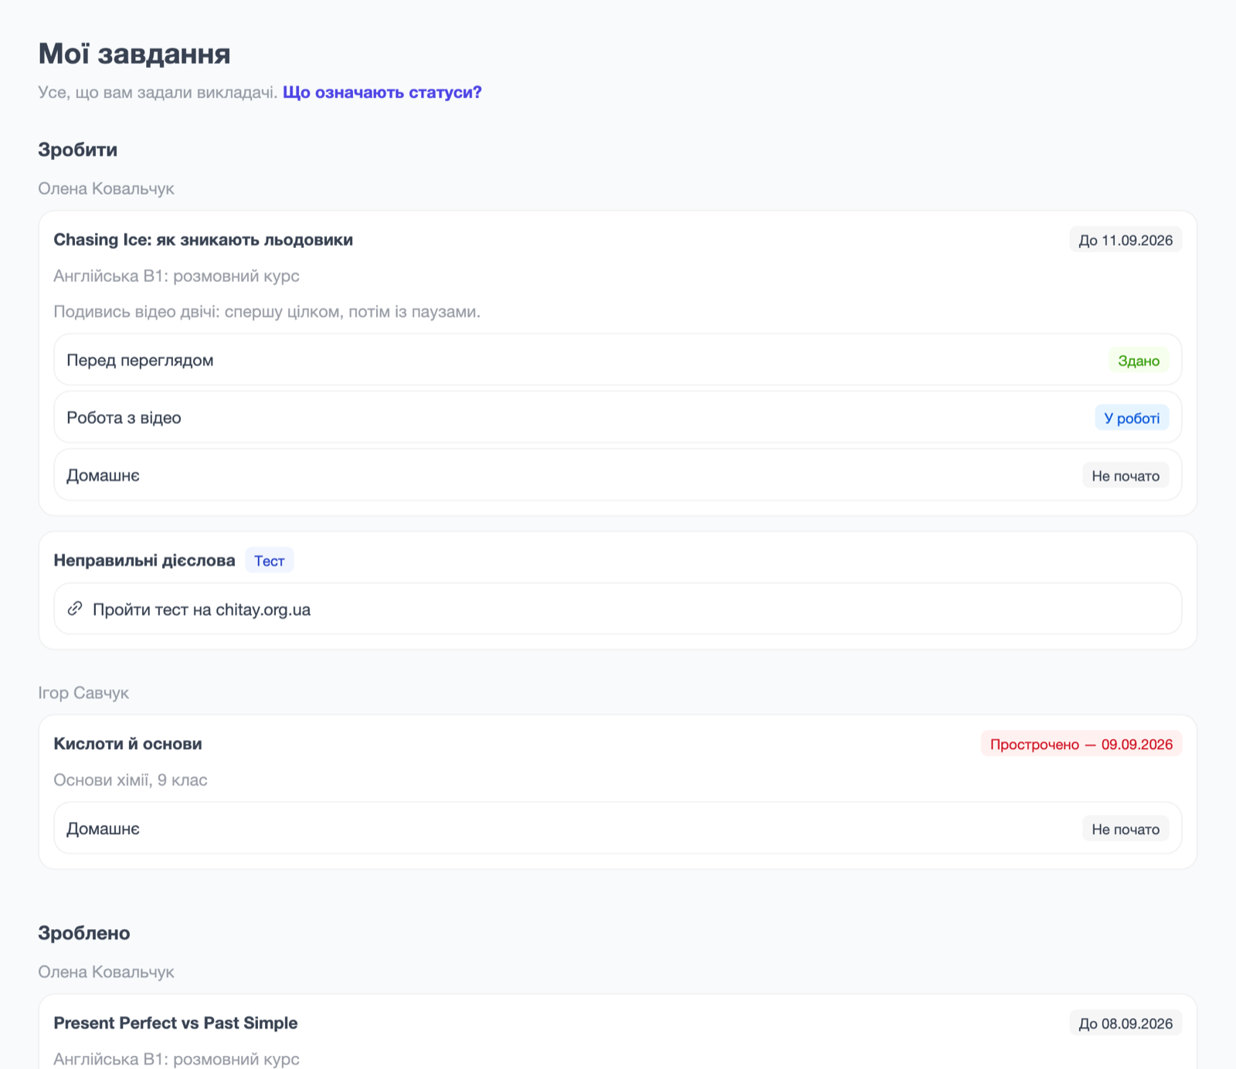Open the 'Що означають статуси?' link

[x=382, y=93]
